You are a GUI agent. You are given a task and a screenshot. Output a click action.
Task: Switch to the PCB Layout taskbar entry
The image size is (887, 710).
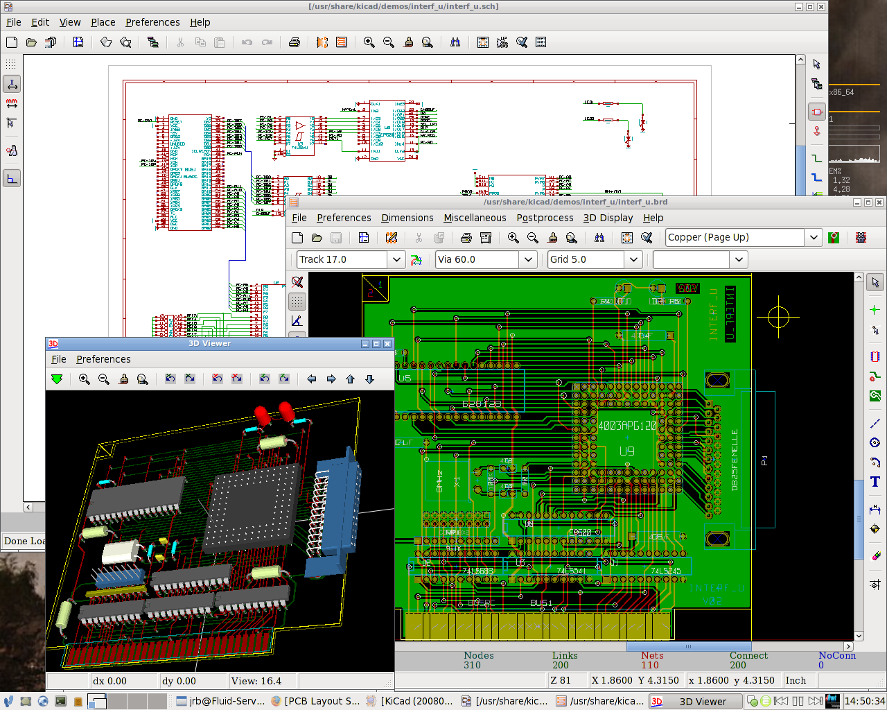[316, 702]
